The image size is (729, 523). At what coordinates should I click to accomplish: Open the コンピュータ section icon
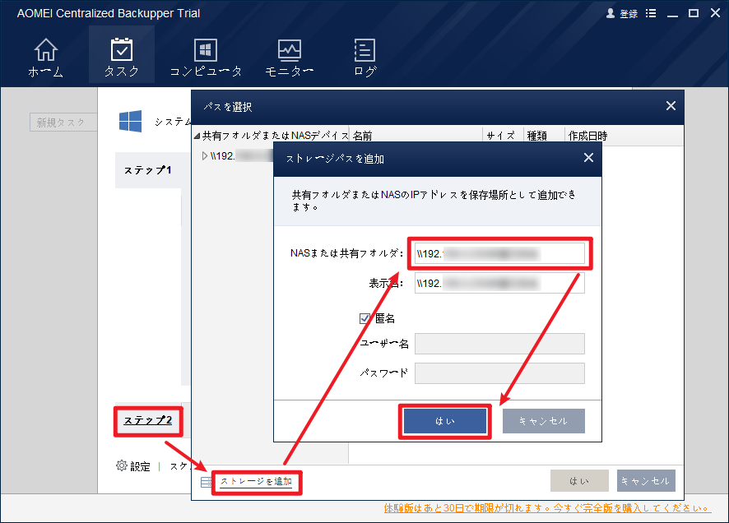206,49
